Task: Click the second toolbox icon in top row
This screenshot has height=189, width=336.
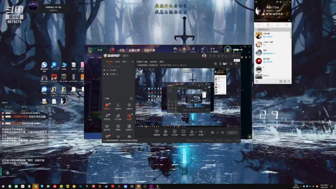Action: pos(118,106)
